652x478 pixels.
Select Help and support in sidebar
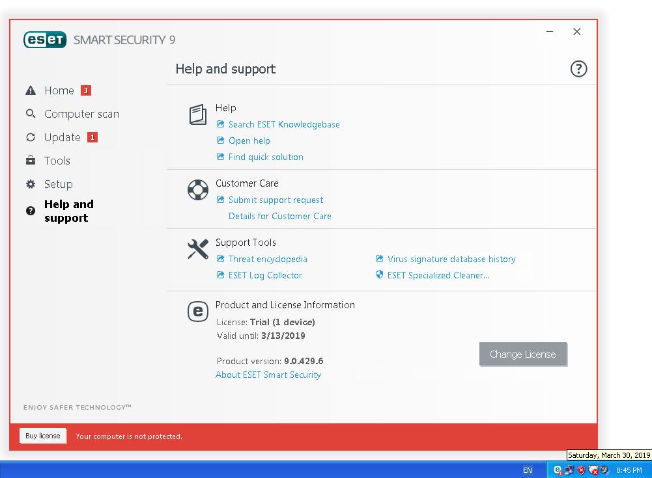[x=68, y=211]
